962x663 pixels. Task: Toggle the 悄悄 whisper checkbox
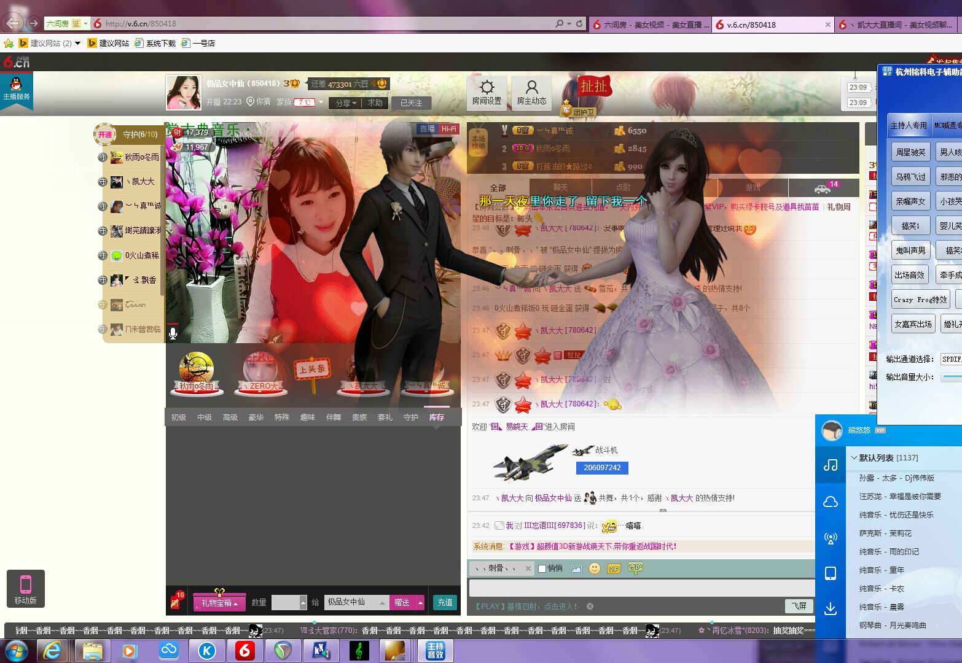tap(542, 568)
